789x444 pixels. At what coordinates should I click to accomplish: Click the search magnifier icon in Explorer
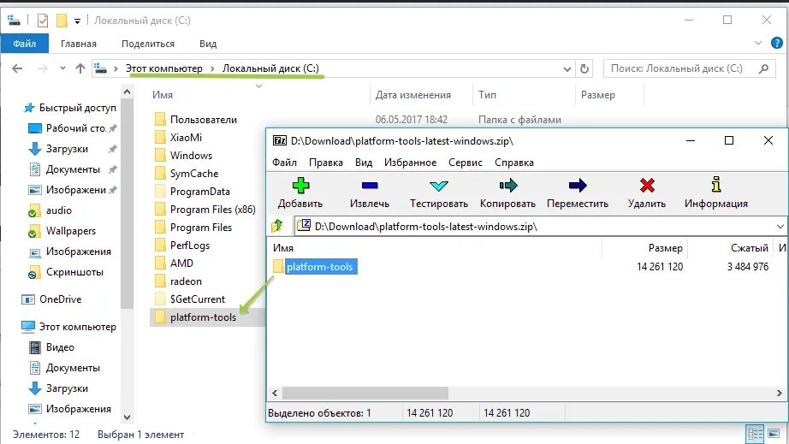click(x=764, y=68)
